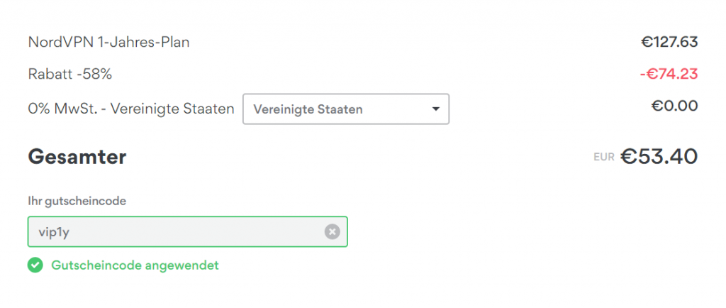Click the €0.00 tax amount
The height and width of the screenshot is (308, 726).
(x=675, y=106)
